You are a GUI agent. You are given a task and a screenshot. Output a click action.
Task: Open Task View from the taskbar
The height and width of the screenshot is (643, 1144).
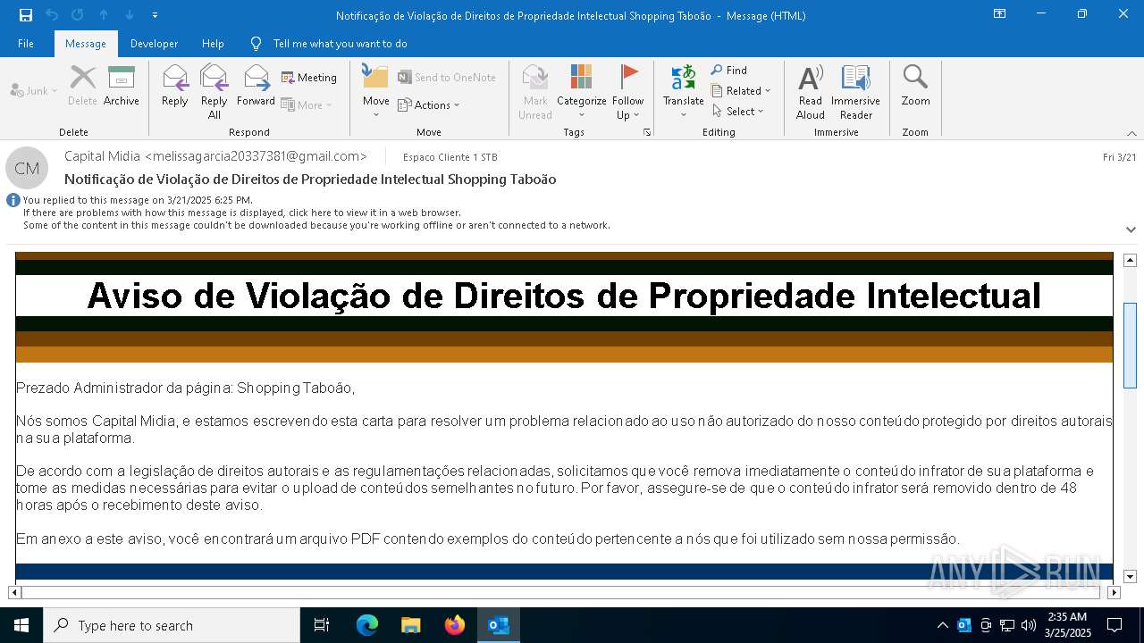pos(322,625)
